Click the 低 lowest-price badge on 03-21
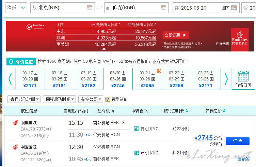 point(159,71)
